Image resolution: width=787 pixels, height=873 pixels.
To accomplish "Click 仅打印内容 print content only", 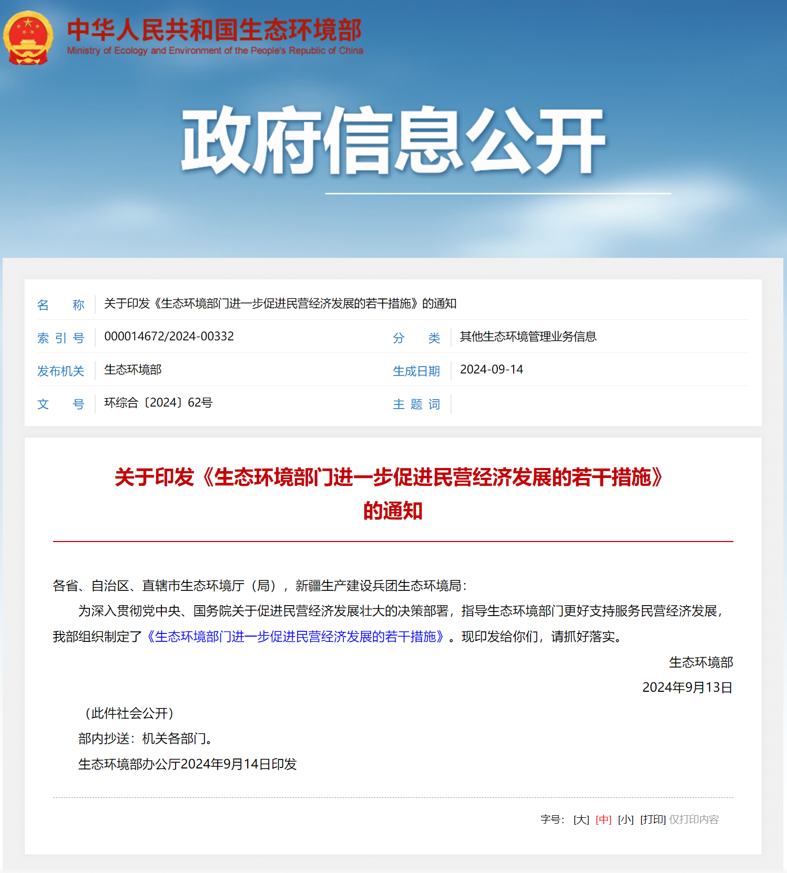I will click(694, 819).
